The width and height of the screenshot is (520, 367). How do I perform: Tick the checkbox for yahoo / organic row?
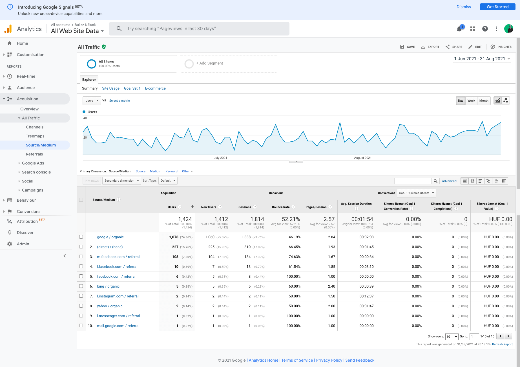tap(81, 306)
